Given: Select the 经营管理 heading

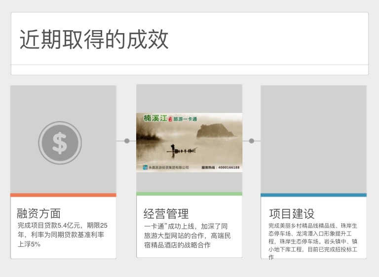Looking at the screenshot, I should (x=166, y=214).
